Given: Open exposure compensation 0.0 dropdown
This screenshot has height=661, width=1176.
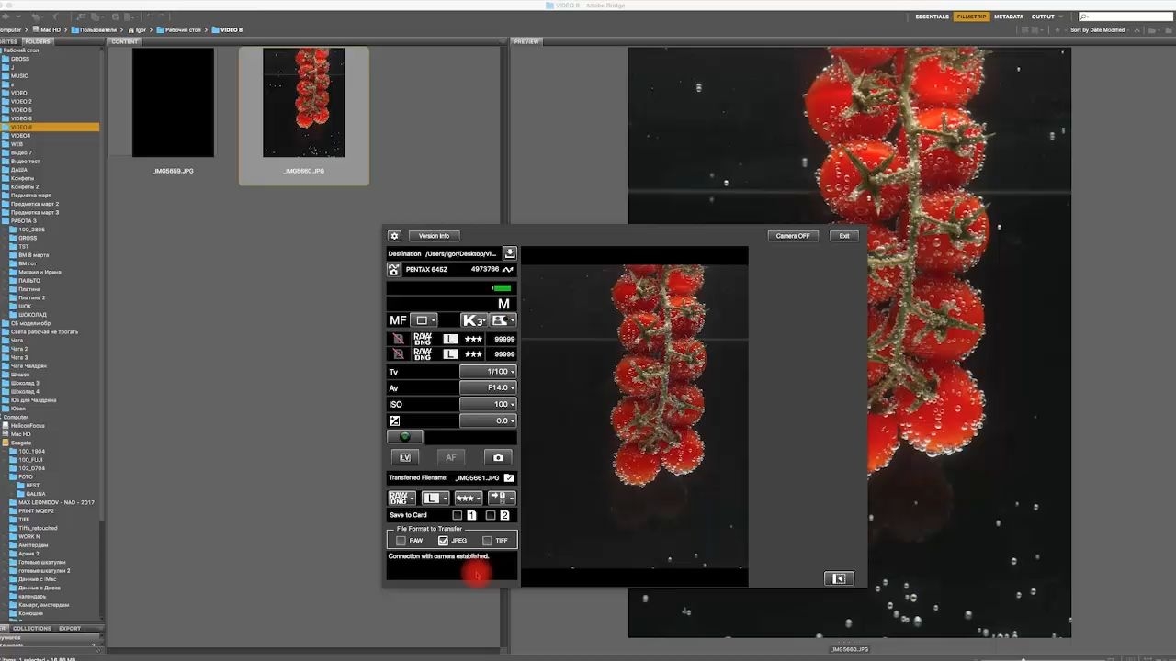Looking at the screenshot, I should tap(488, 420).
